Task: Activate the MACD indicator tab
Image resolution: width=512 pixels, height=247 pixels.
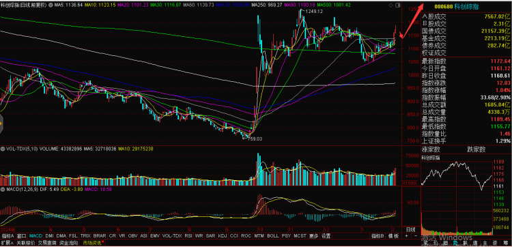Action: (35, 236)
